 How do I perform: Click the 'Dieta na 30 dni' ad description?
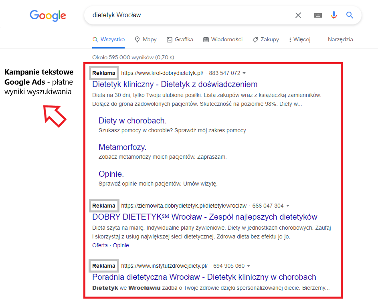[x=206, y=99]
